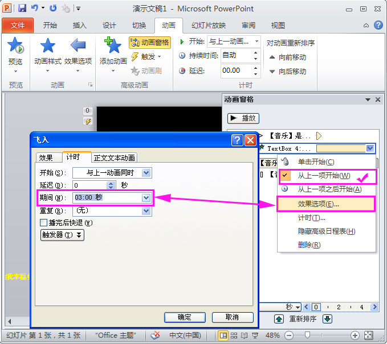Click the Play (播放) button in Animation Pane

point(243,118)
